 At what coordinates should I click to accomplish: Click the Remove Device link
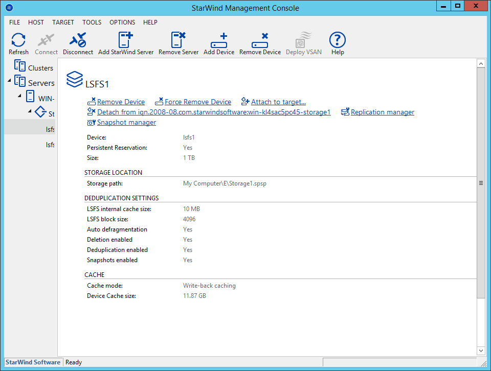(121, 102)
